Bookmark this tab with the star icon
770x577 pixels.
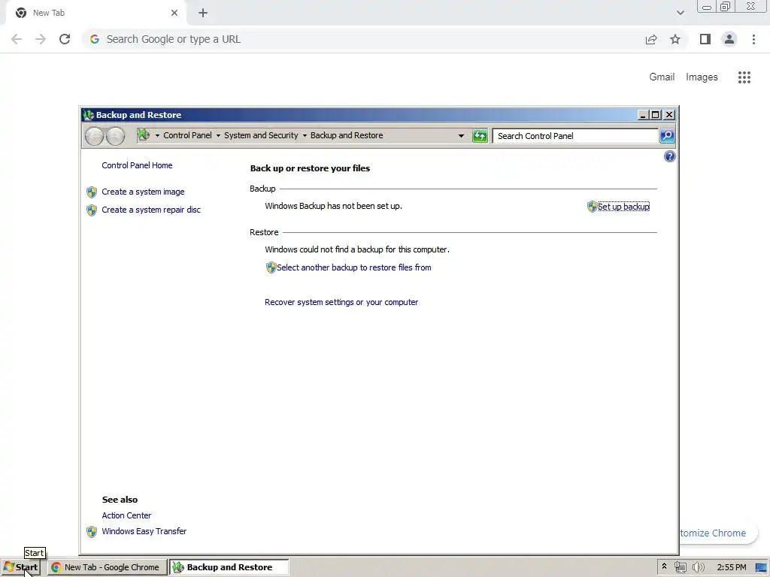coord(675,39)
